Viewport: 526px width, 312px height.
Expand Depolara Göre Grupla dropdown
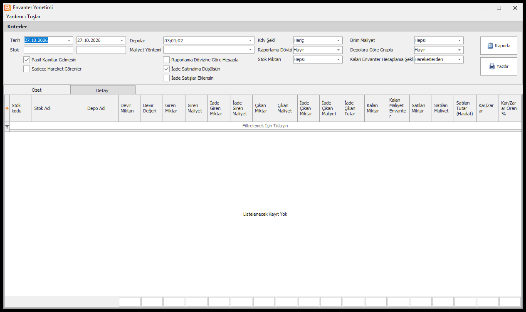(459, 50)
